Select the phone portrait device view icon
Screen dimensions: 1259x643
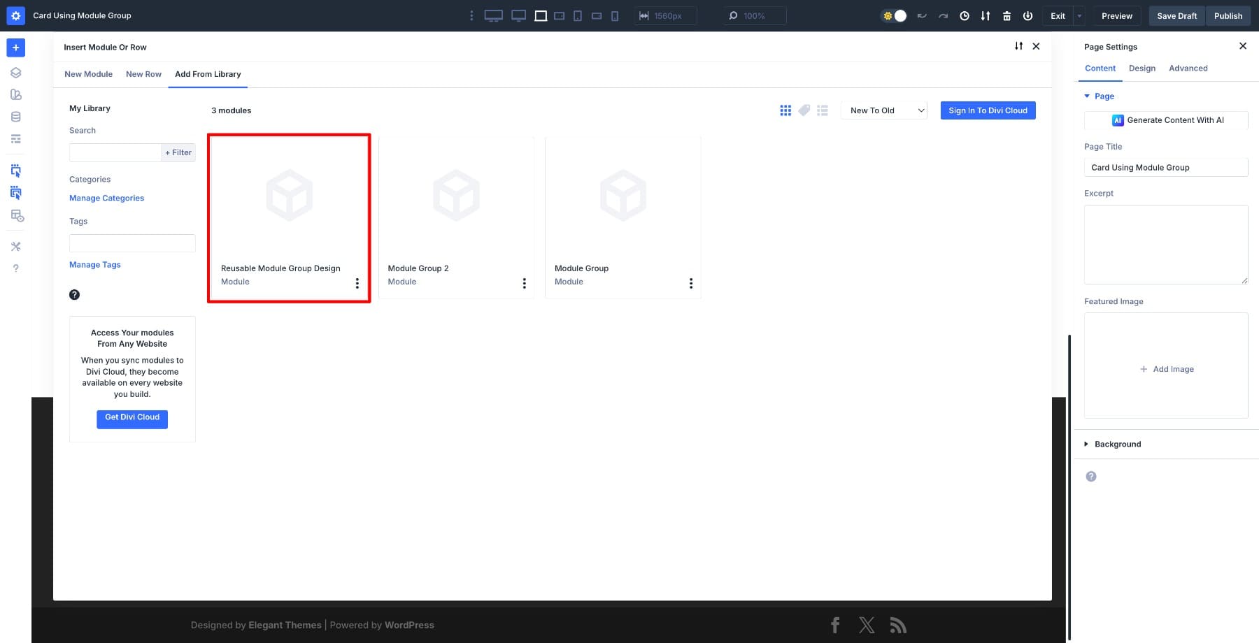(x=615, y=15)
